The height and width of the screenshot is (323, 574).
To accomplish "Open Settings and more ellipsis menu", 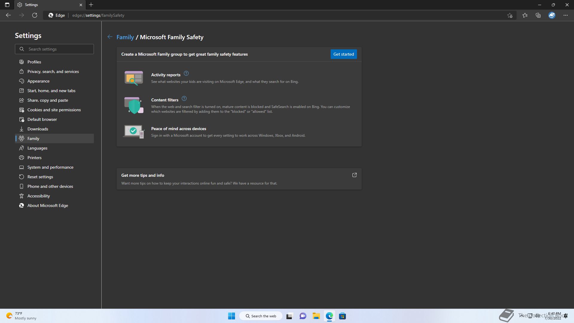I will [x=566, y=15].
